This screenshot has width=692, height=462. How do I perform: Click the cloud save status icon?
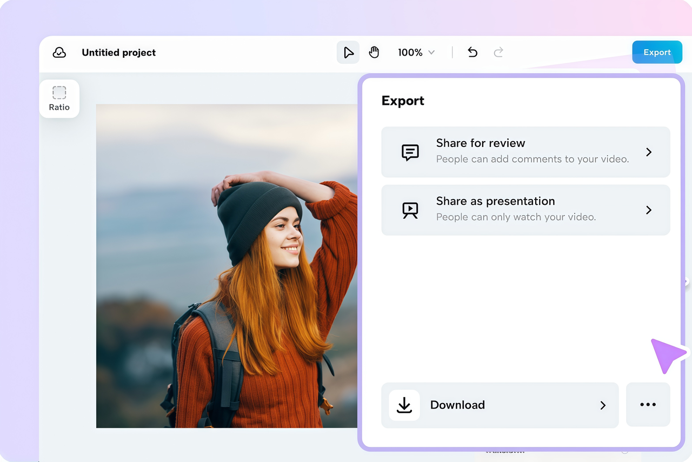click(x=59, y=52)
